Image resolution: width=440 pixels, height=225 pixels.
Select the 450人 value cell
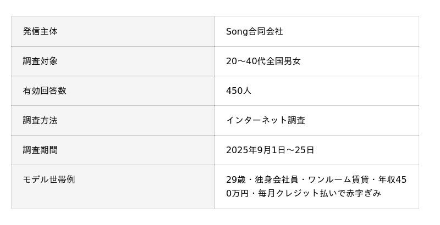tap(239, 91)
